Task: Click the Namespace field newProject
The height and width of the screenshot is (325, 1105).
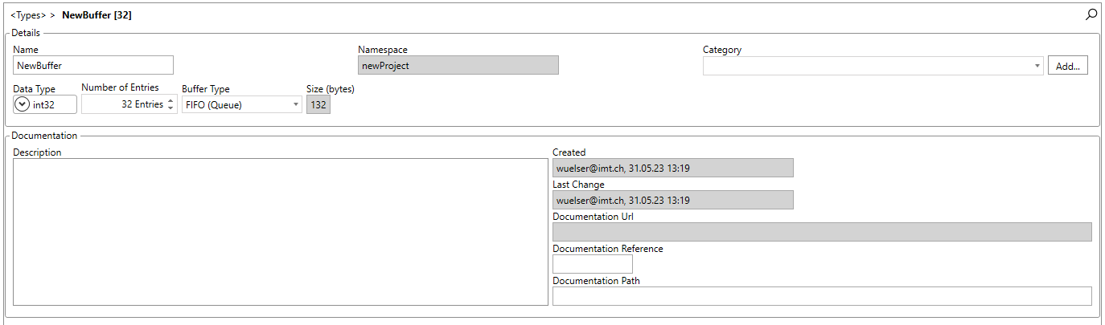Action: pos(458,66)
